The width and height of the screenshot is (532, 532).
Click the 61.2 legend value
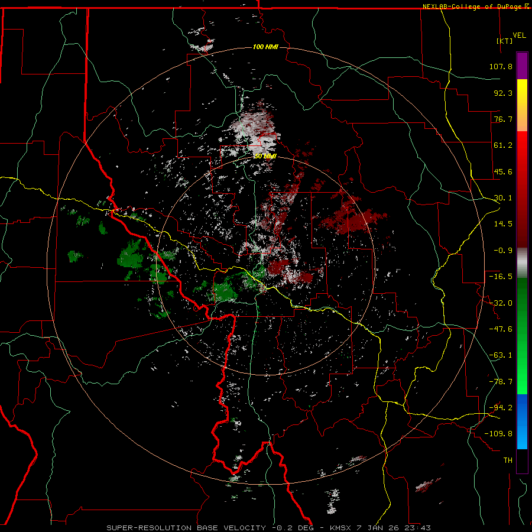click(x=503, y=145)
